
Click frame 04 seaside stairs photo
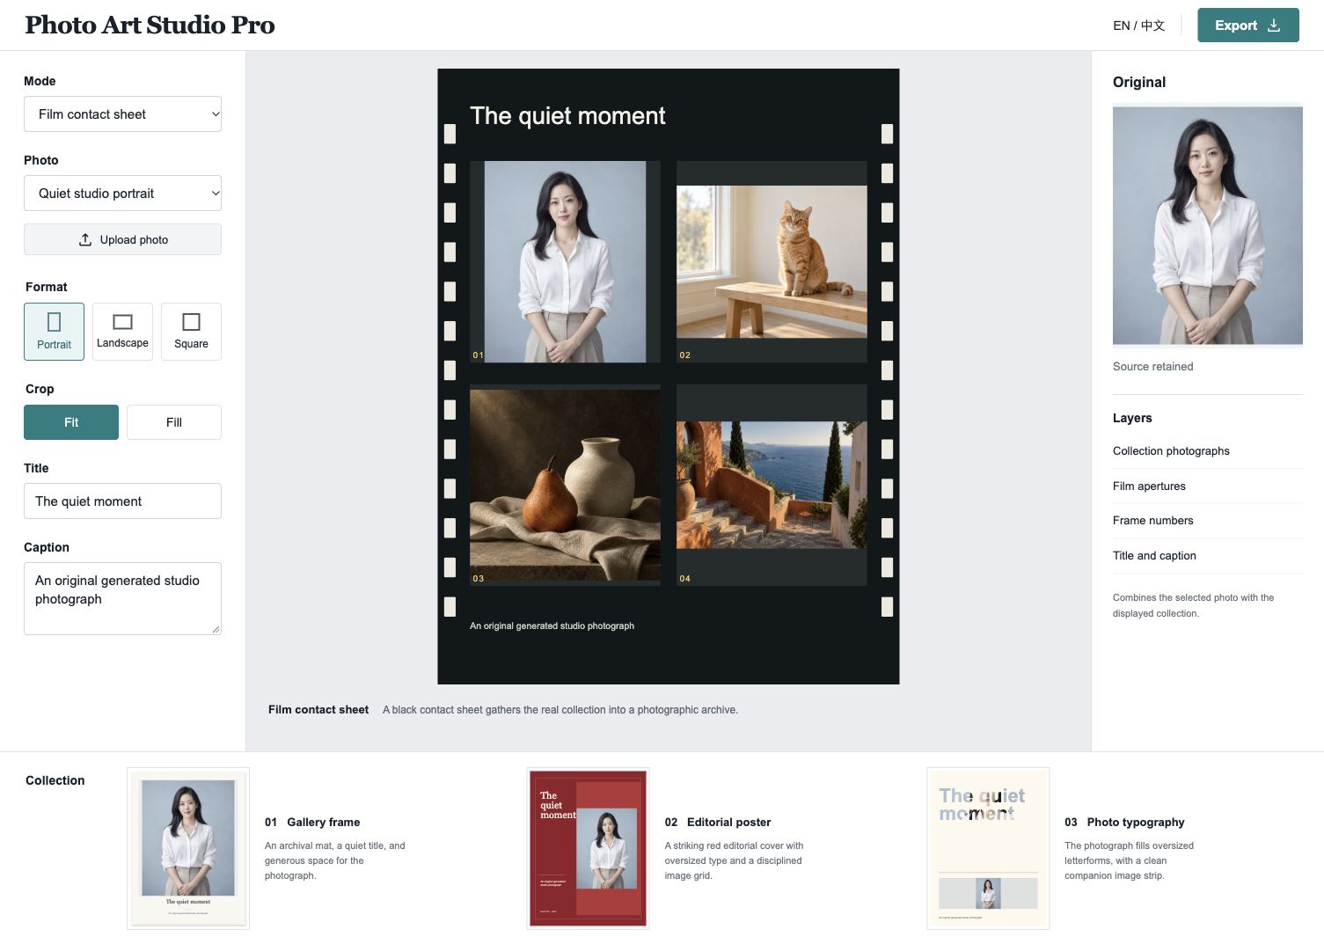click(x=772, y=485)
